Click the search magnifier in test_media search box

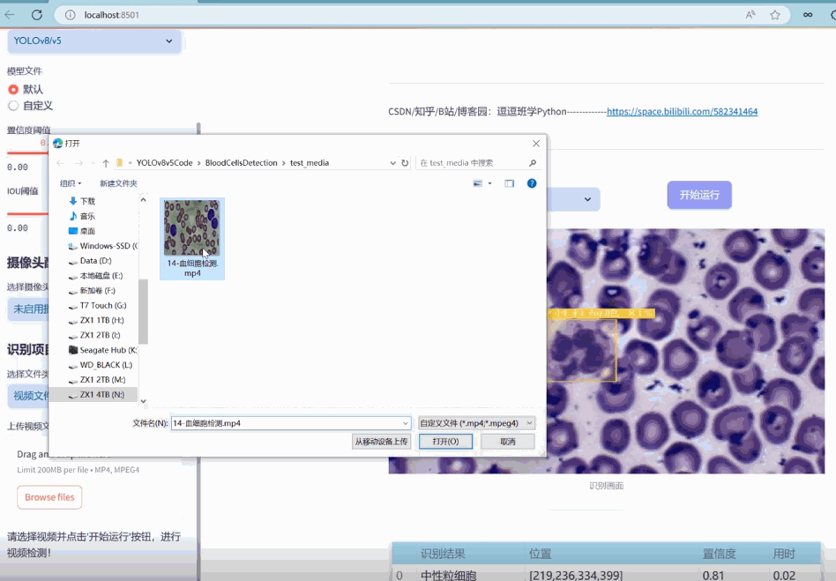pos(532,163)
